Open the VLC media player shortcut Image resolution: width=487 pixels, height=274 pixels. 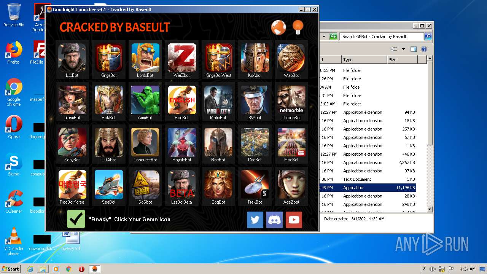pos(14,241)
